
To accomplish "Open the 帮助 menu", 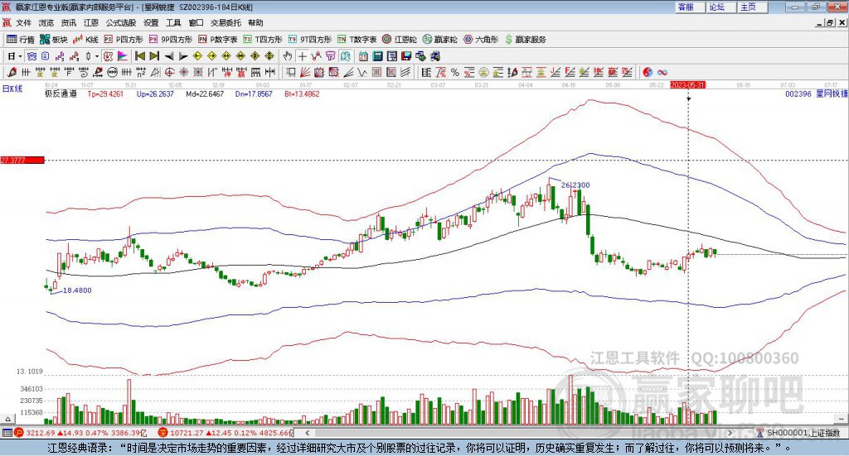I will click(x=255, y=22).
